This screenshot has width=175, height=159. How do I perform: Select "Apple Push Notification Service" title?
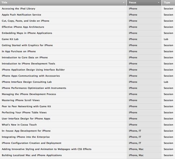point(21,15)
